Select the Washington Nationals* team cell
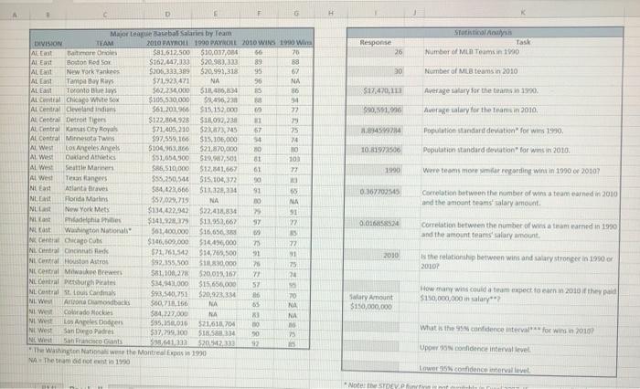 tap(104, 230)
